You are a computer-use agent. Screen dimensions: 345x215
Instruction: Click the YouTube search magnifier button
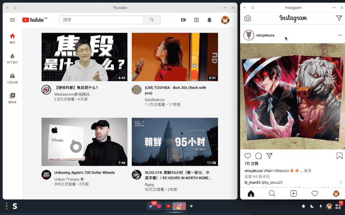click(152, 20)
